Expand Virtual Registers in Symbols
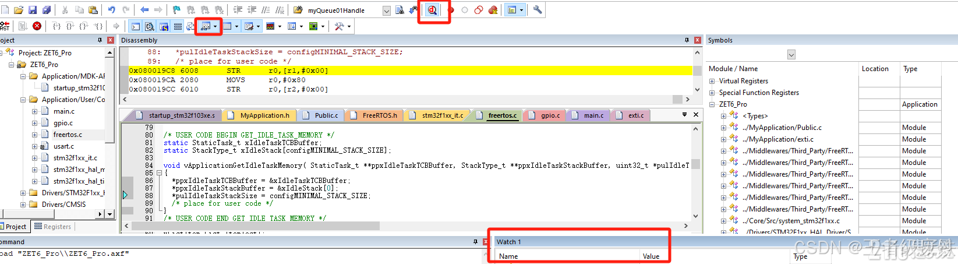The image size is (958, 264). tap(712, 81)
